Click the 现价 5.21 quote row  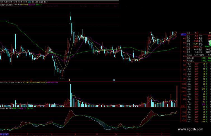[193, 36]
